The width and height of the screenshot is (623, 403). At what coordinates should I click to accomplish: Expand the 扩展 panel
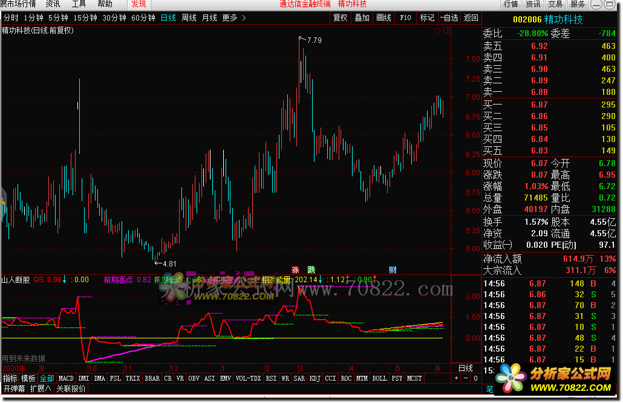(41, 388)
